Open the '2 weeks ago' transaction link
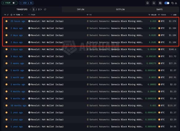Viewport: 180px width, 131px height. click(17, 63)
